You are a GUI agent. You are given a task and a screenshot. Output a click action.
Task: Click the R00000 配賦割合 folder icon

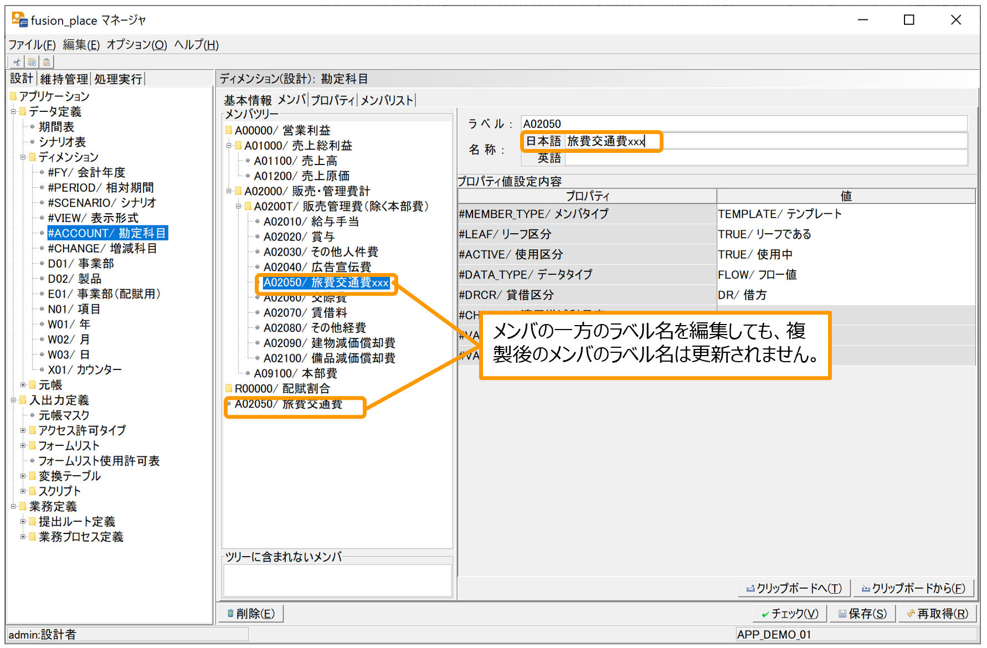pos(229,388)
